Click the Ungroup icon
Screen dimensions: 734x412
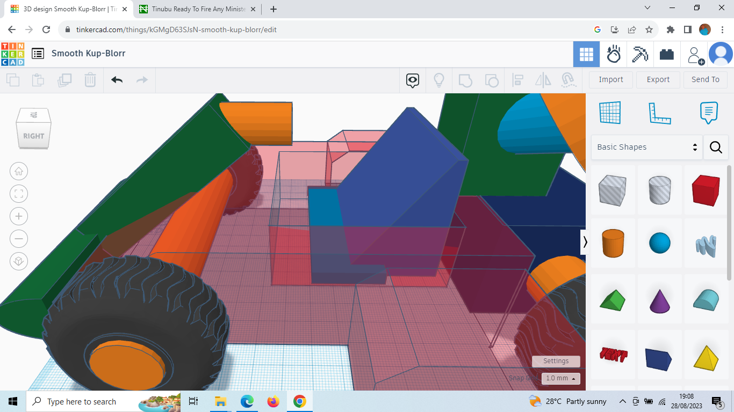[x=492, y=79]
